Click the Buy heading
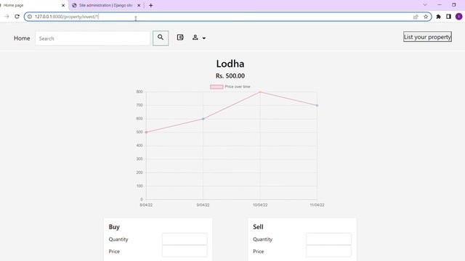This screenshot has height=261, width=465. (x=114, y=227)
